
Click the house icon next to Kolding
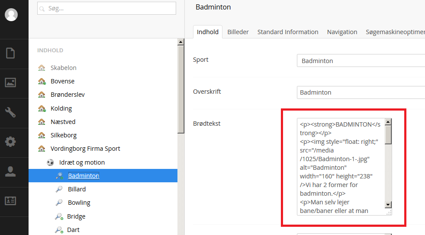coord(42,108)
